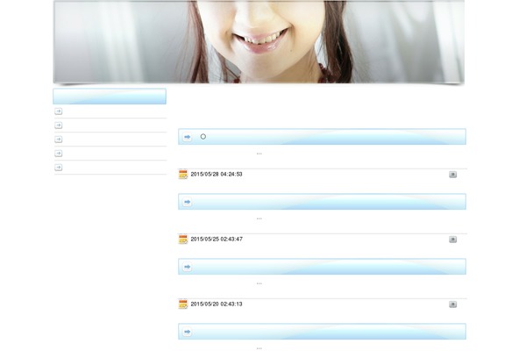526x351 pixels.
Task: Click the ○ symbol in the first post title bar
Action: tap(203, 137)
